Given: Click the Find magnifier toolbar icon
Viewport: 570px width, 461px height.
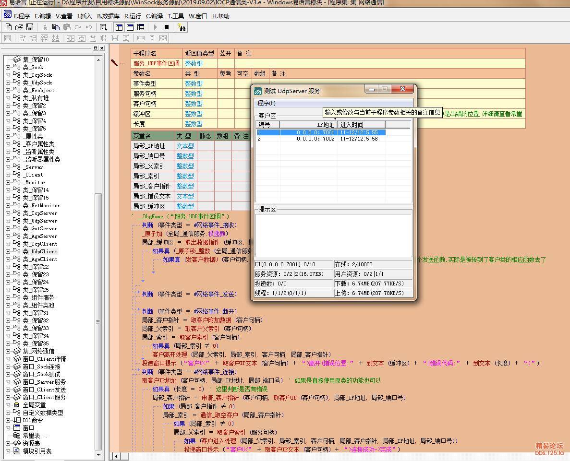Looking at the screenshot, I should pos(103,27).
